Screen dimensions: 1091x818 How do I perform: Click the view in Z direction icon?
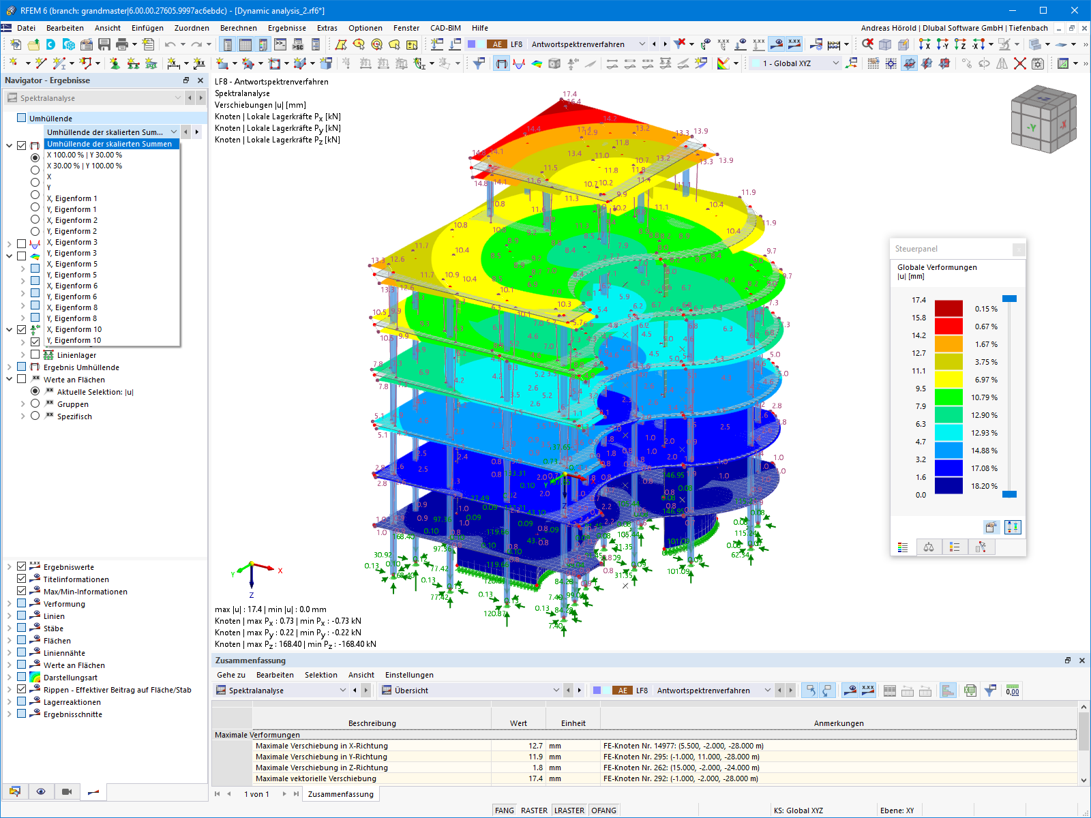click(960, 44)
